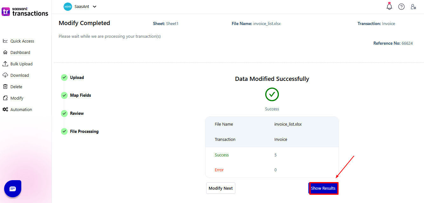Open Dashboard from the sidebar
Screen dimensions: 424x203
(20, 52)
